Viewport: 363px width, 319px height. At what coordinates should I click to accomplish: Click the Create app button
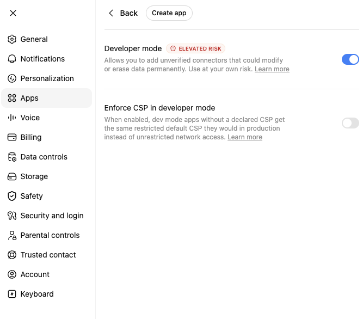pyautogui.click(x=169, y=13)
